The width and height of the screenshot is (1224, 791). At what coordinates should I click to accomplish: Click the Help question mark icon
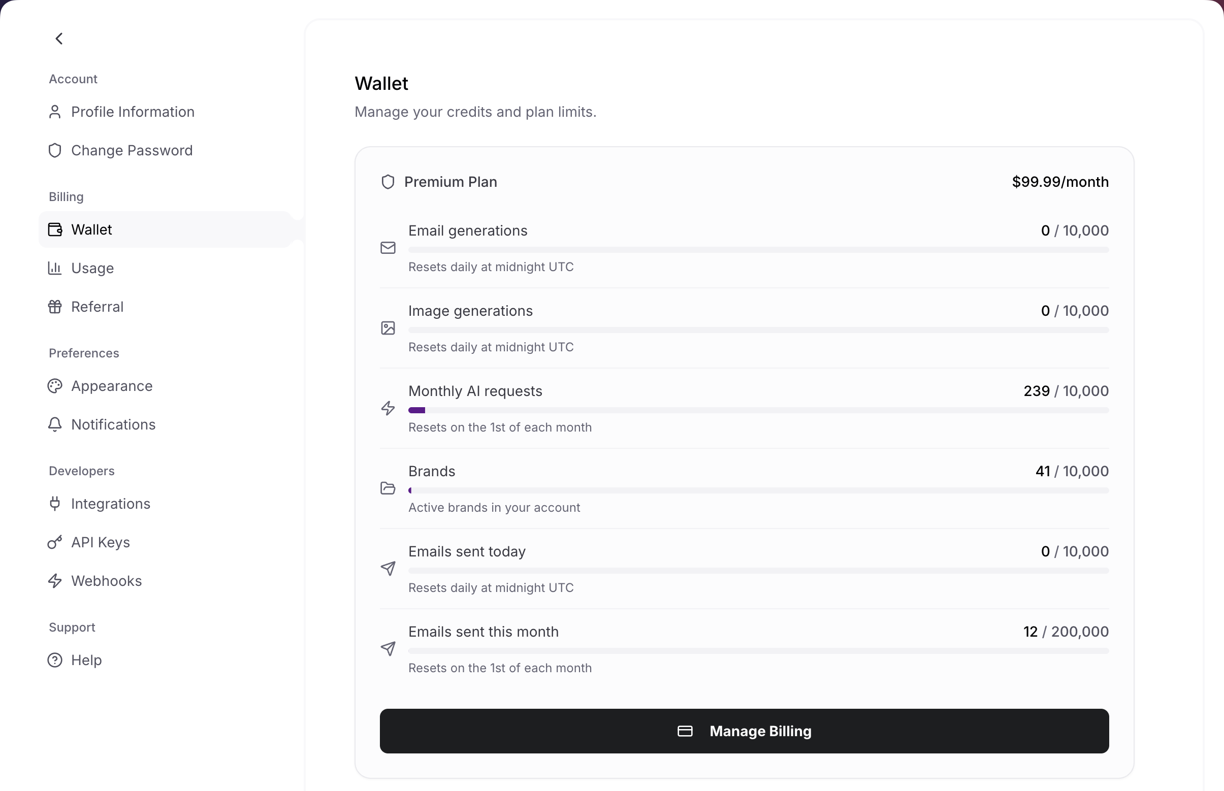tap(55, 660)
